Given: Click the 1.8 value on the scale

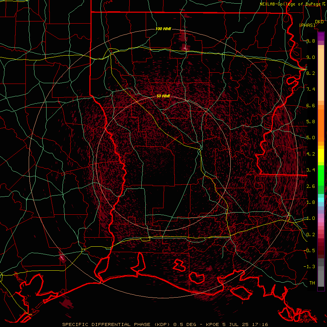Looking at the screenshot, I should (x=311, y=202).
